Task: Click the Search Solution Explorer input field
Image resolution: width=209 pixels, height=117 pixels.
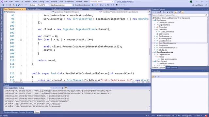Action: coord(178,15)
